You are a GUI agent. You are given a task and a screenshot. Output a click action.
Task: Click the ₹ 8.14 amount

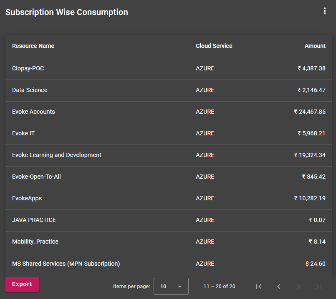[317, 242]
